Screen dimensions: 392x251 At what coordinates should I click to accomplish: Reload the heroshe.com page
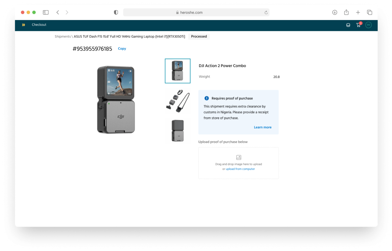click(x=266, y=13)
